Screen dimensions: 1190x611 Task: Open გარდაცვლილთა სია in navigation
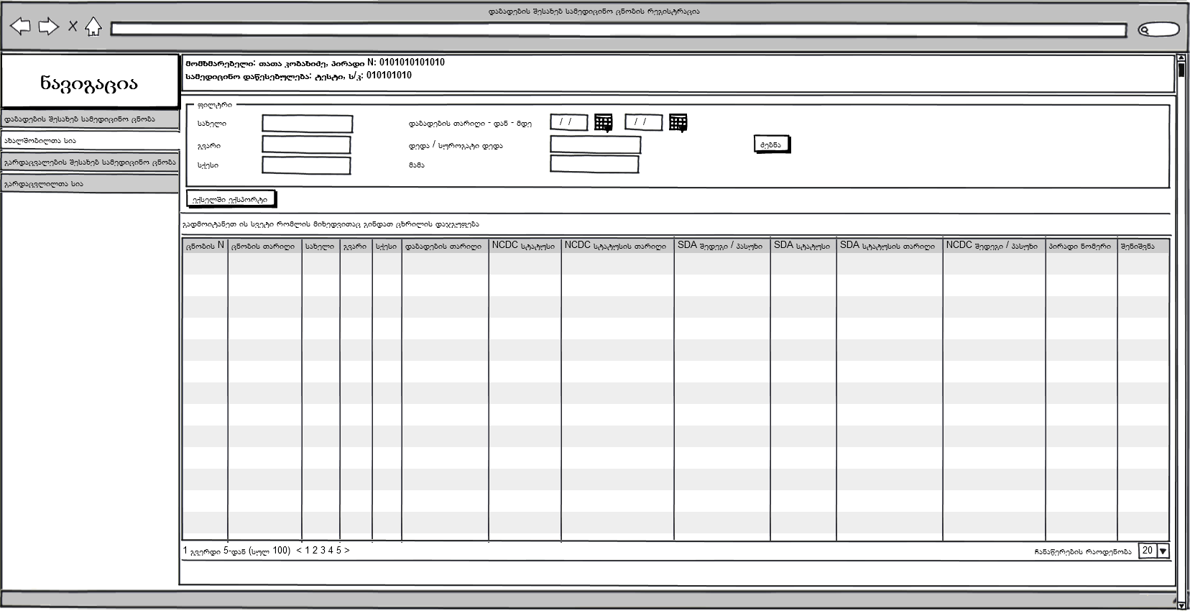(90, 184)
